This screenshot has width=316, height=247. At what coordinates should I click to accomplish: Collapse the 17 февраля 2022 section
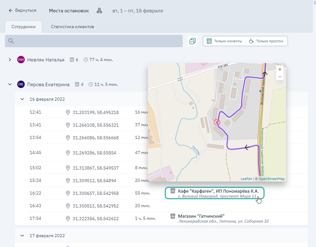coord(22,236)
